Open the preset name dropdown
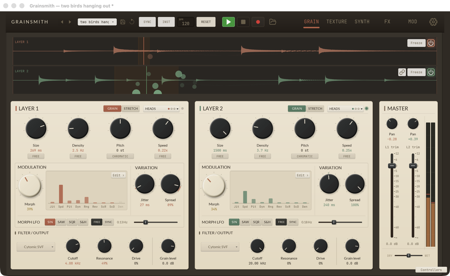Viewport: 450px width, 276px height. coord(97,22)
